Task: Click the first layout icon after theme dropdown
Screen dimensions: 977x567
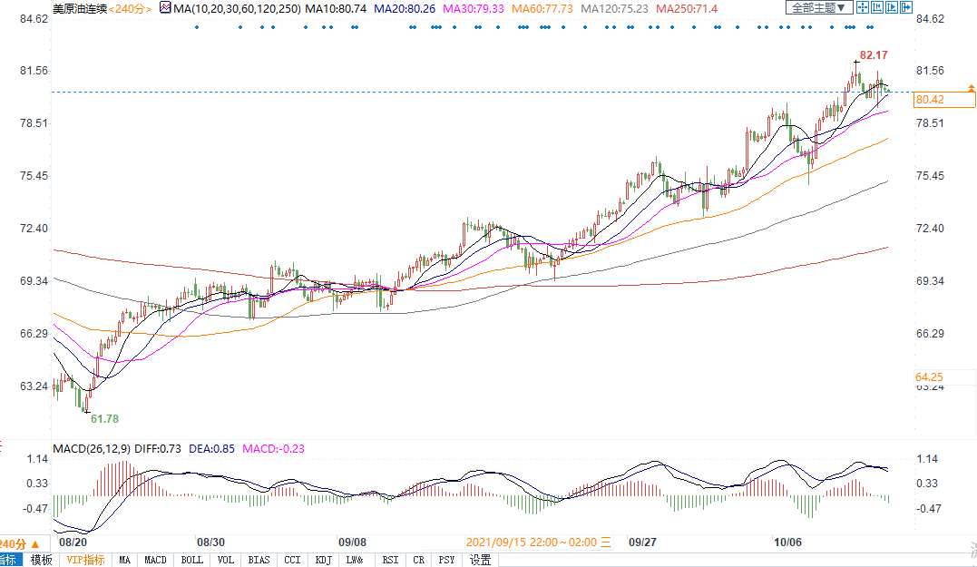Action: pos(863,8)
